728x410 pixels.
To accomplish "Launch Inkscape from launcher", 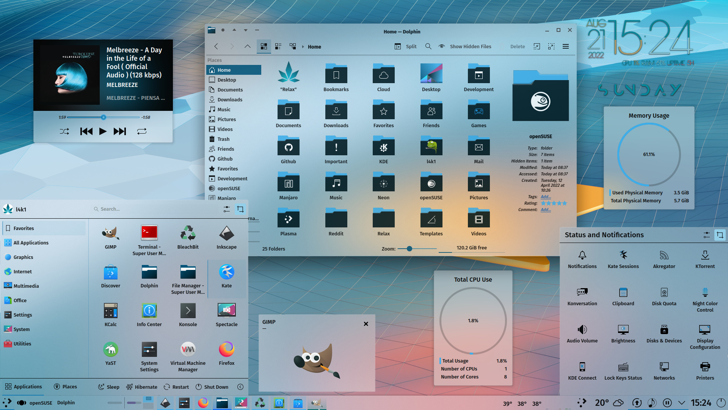I will [x=227, y=237].
